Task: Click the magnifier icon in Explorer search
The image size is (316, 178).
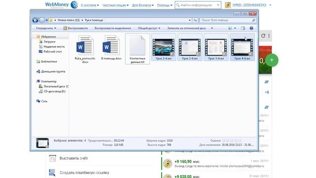Action: tap(253, 20)
